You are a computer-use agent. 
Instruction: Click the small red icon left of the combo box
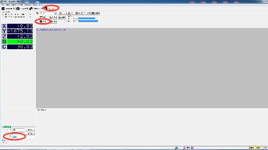coord(37,13)
